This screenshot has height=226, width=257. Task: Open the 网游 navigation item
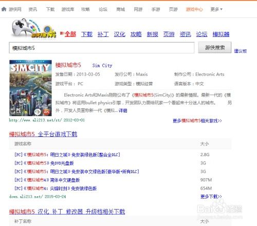click(138, 9)
